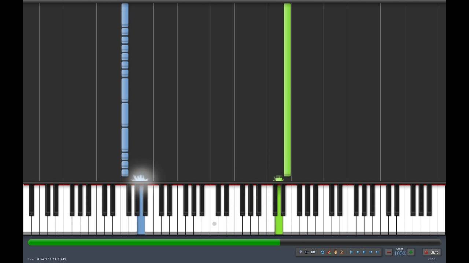This screenshot has height=263, width=469.
Task: Select the red bookmark marker icon
Action: (329, 252)
